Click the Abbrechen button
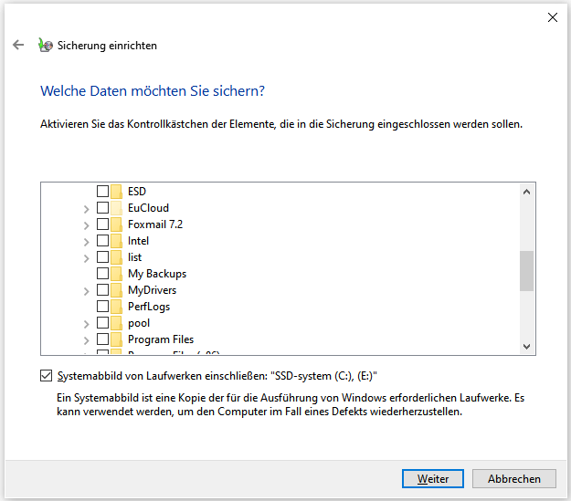 (521, 478)
